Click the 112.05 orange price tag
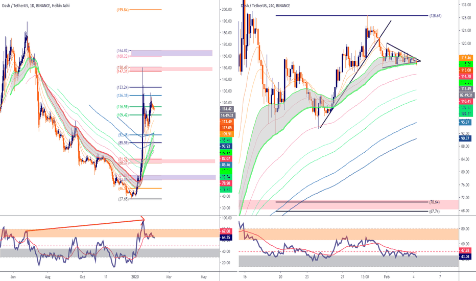This screenshot has width=476, height=281. pyautogui.click(x=226, y=128)
